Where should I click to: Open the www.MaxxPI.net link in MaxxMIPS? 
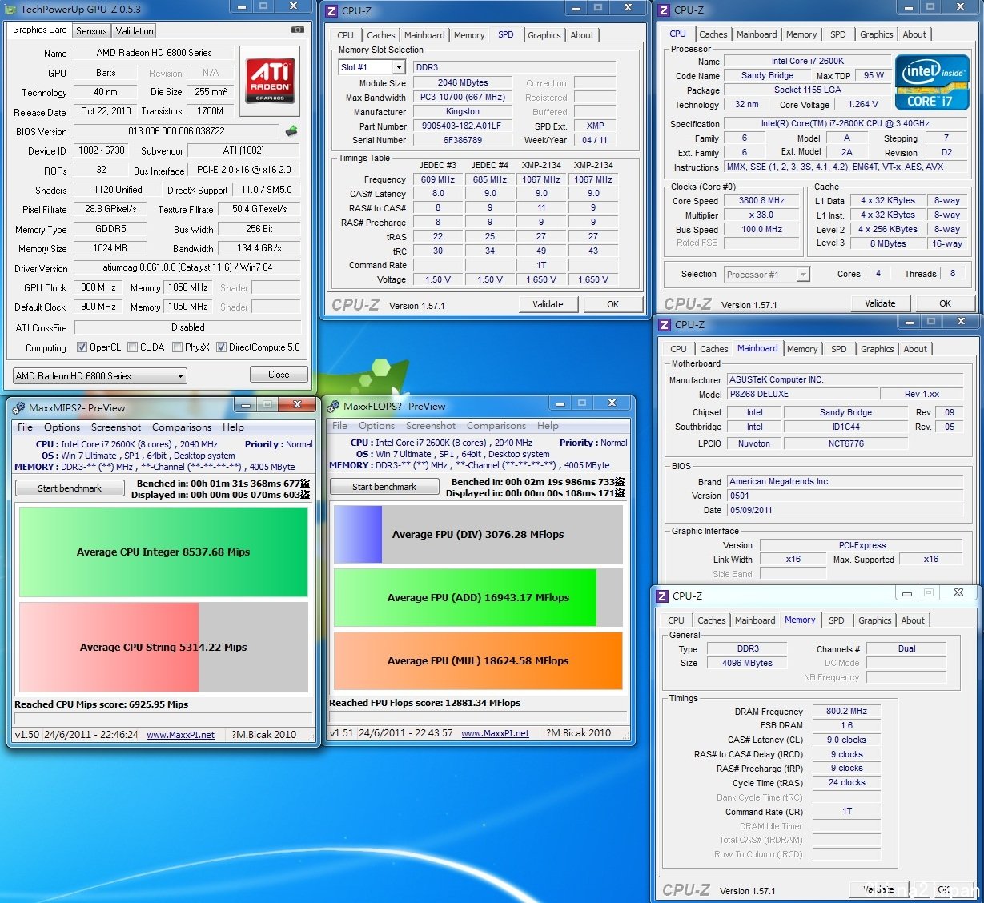click(180, 735)
